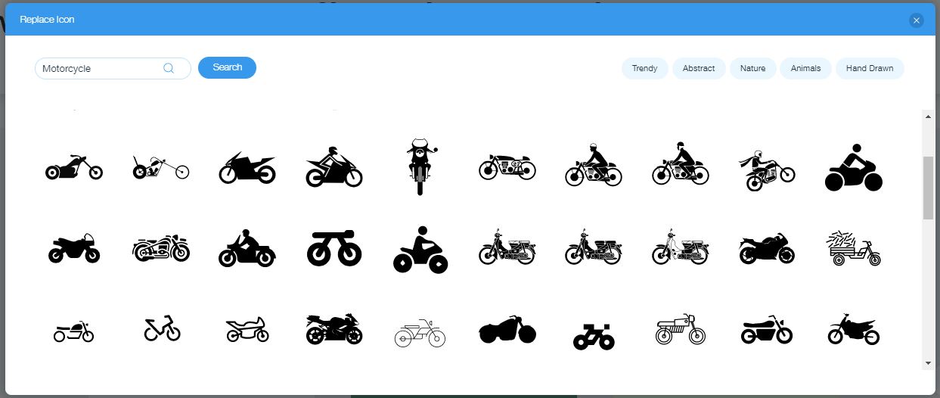Choose the moped with white leg shield

[681, 247]
